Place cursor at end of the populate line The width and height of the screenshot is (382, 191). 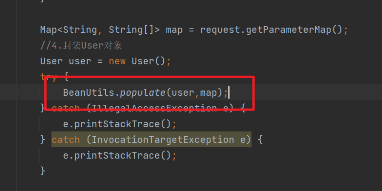tap(230, 92)
